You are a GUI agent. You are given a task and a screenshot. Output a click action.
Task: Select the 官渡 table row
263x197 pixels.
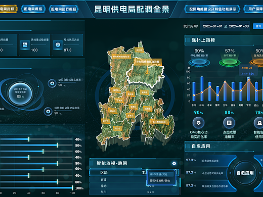(x=135, y=180)
